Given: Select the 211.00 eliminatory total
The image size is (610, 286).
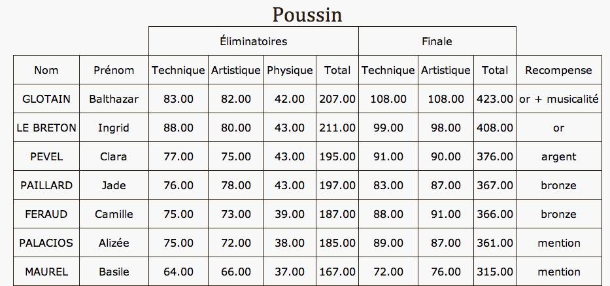Looking at the screenshot, I should [x=337, y=128].
